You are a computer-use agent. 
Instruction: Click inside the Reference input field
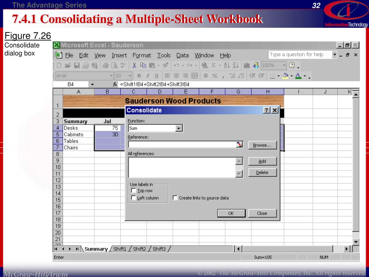pos(182,145)
